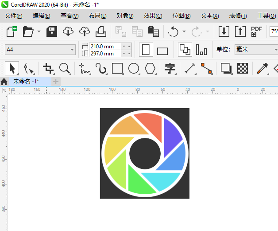The height and width of the screenshot is (231, 278).
Task: Expand the Open recent files arrow
Action: [39, 31]
